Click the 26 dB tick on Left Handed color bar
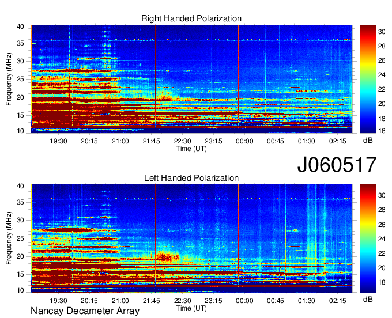This screenshot has height=318, width=392. (382, 225)
